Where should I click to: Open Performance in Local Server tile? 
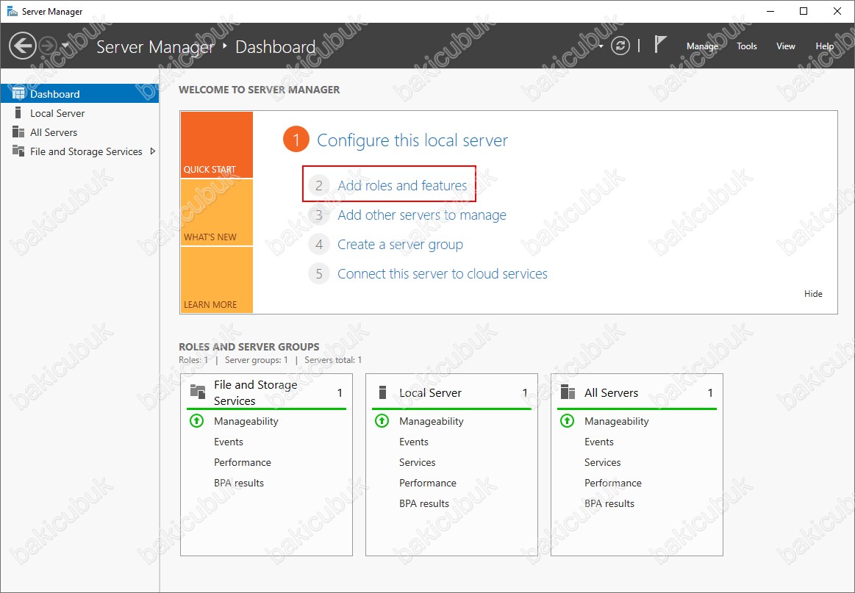coord(428,483)
